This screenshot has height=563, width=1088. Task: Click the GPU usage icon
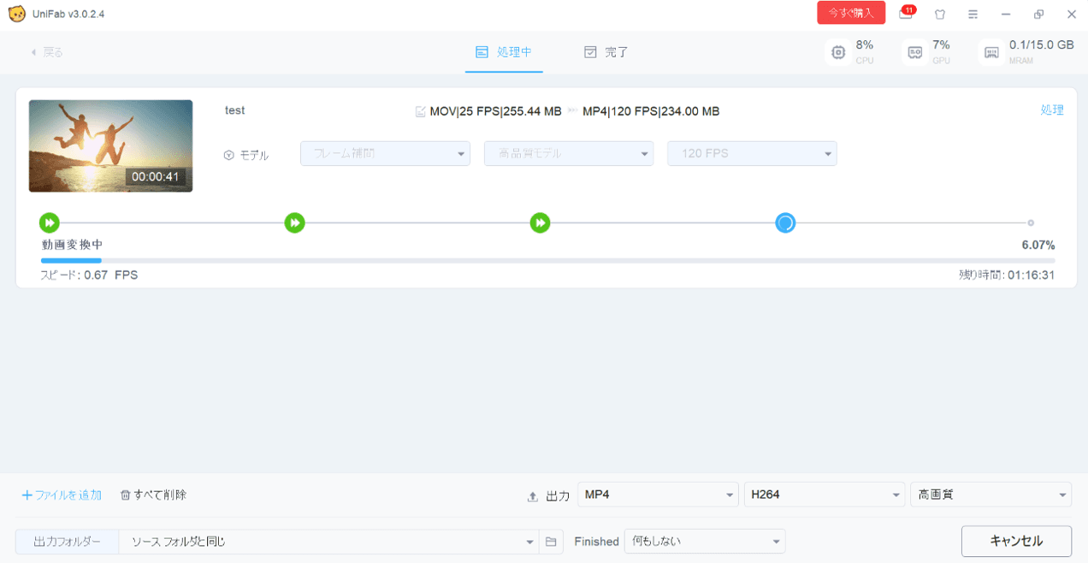pyautogui.click(x=914, y=52)
